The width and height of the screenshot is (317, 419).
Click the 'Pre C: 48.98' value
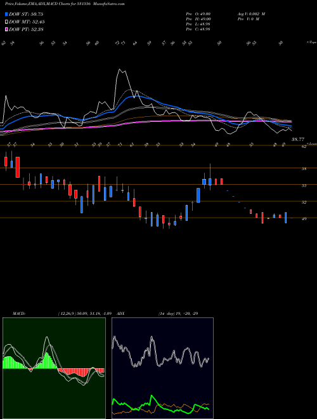pyautogui.click(x=198, y=29)
